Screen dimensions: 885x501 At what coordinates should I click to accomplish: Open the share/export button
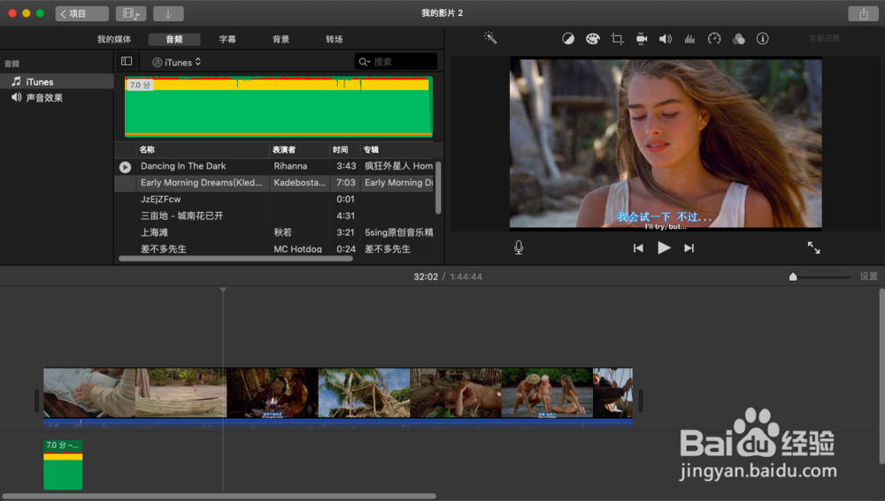pos(863,14)
